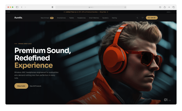Open the wishlist heart icon
Image resolution: width=182 pixels, height=111 pixels.
[142, 18]
